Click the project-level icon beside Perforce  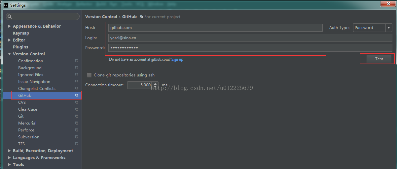[x=77, y=130]
